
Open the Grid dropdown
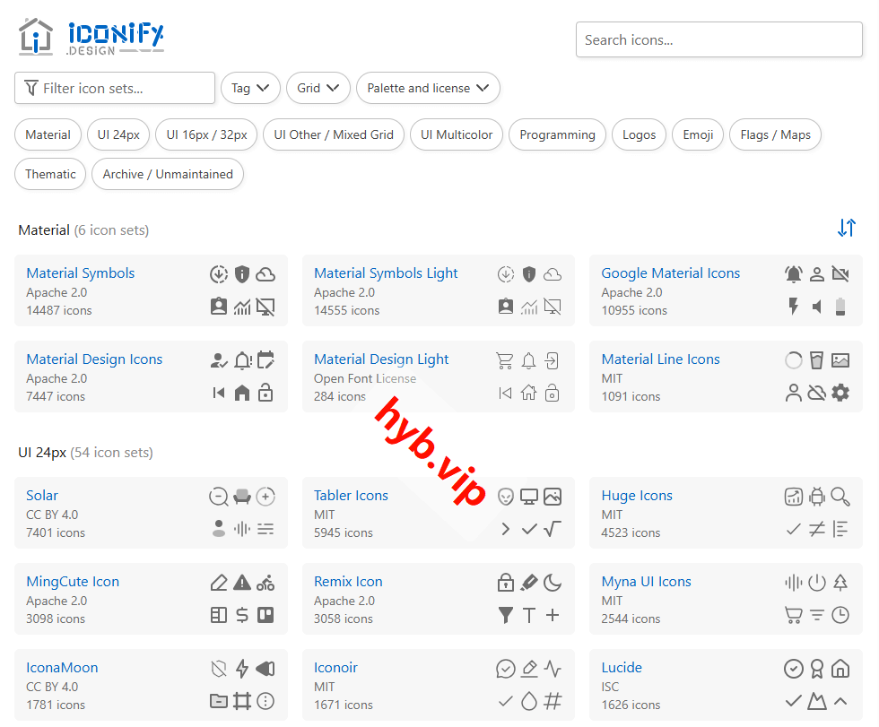pyautogui.click(x=318, y=88)
